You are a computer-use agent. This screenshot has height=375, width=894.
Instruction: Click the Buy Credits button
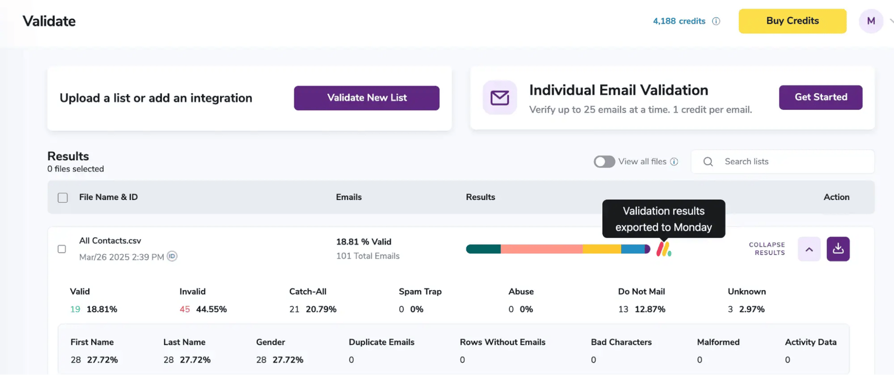(x=792, y=21)
